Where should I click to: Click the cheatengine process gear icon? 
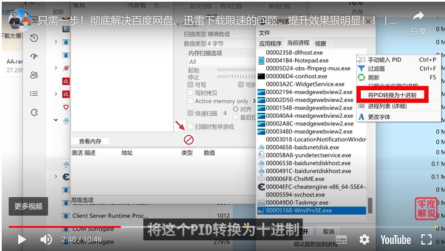point(261,187)
